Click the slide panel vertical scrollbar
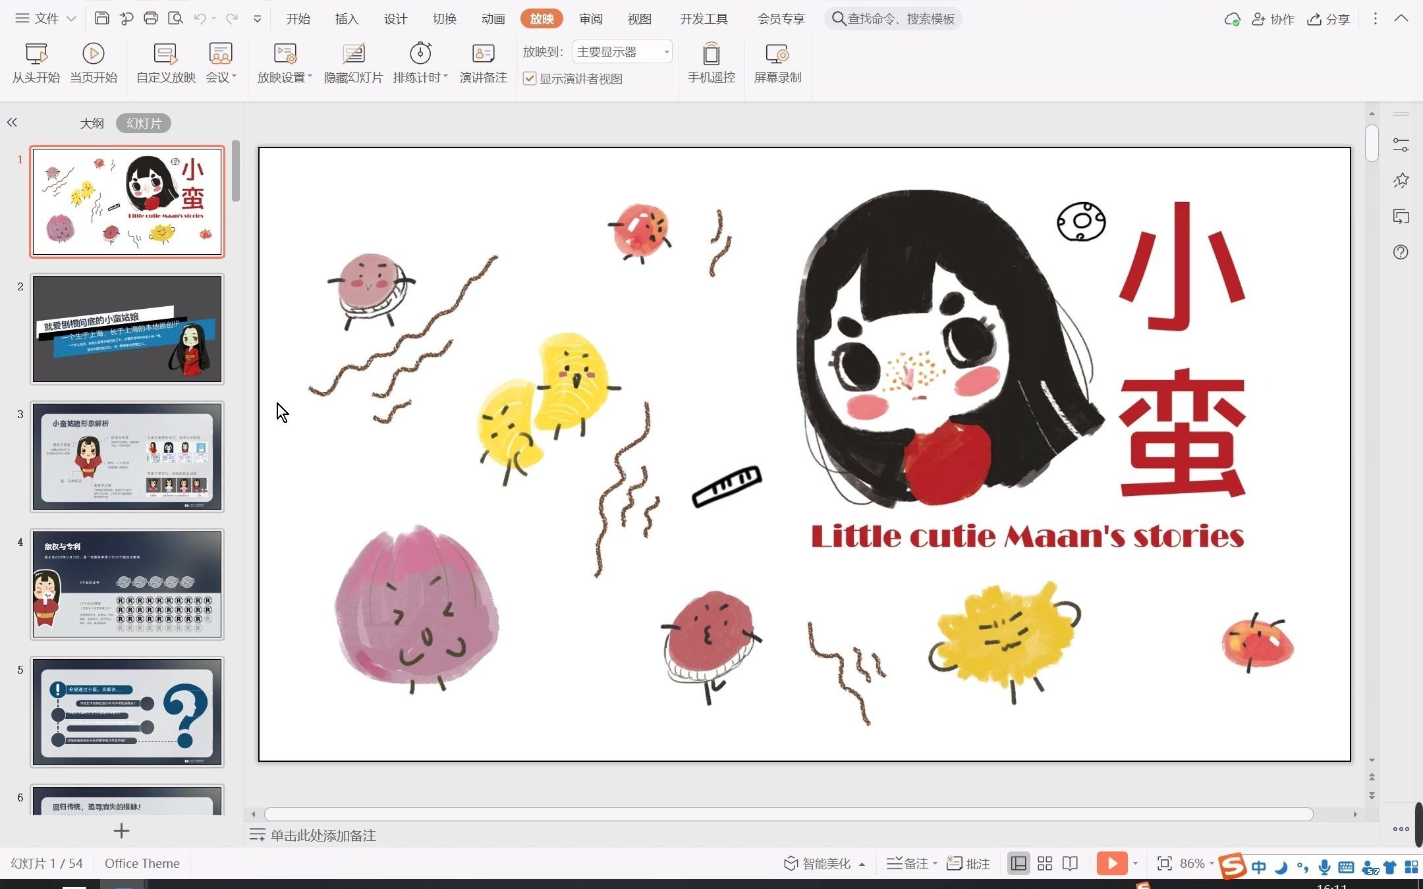1423x889 pixels. point(235,171)
